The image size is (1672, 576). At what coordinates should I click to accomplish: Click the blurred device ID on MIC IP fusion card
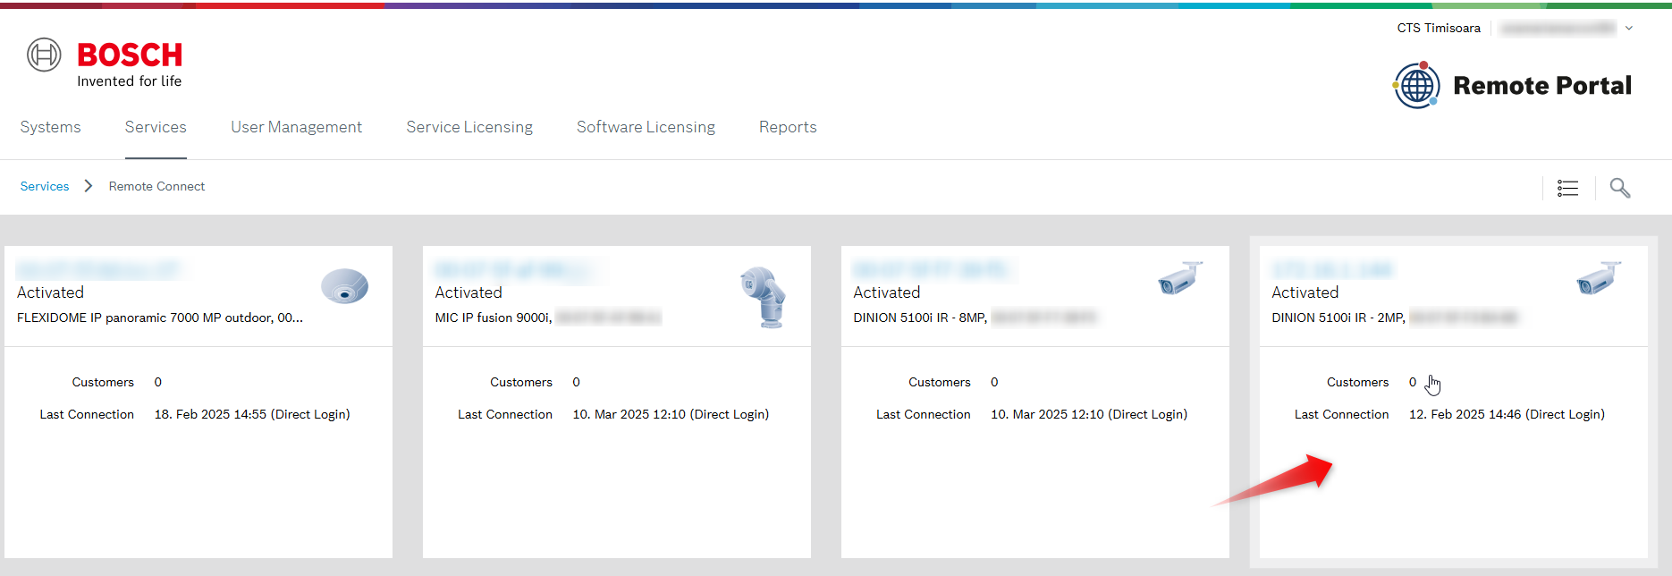point(512,269)
